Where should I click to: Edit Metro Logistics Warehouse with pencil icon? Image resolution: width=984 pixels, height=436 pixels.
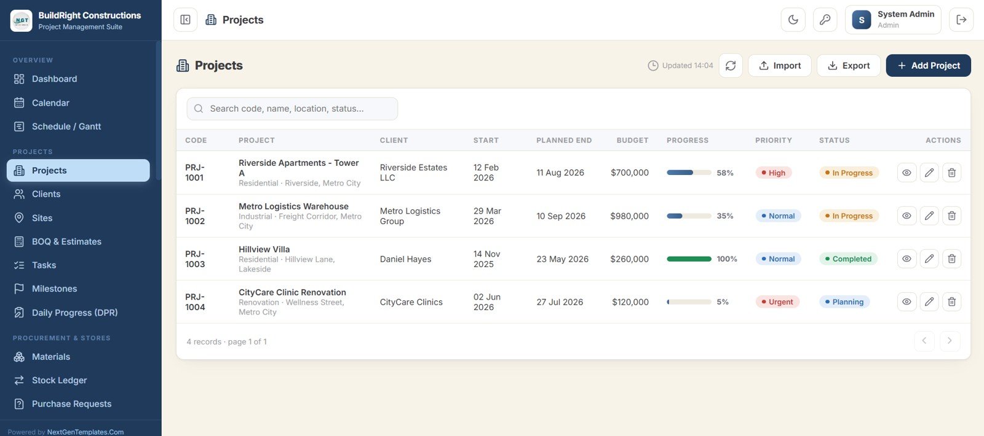tap(929, 216)
